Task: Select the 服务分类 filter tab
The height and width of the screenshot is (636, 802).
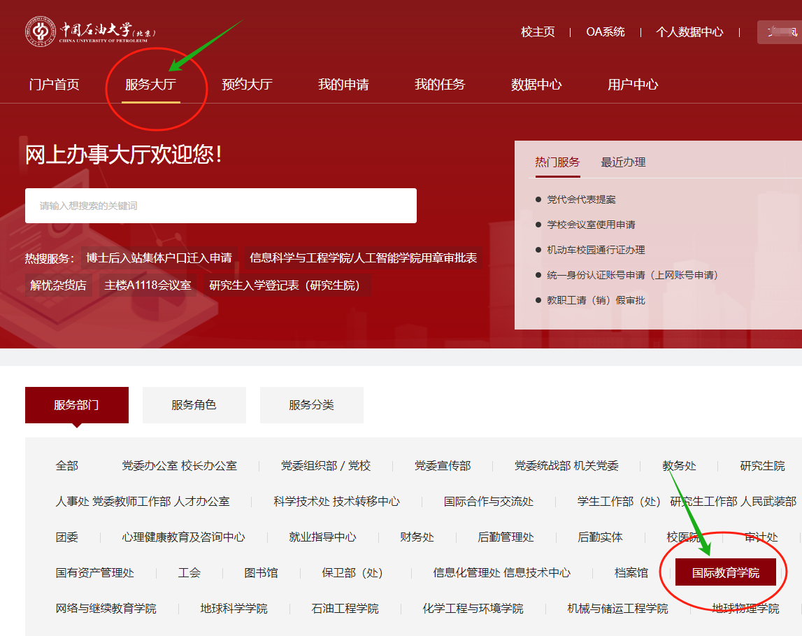Action: coord(311,404)
